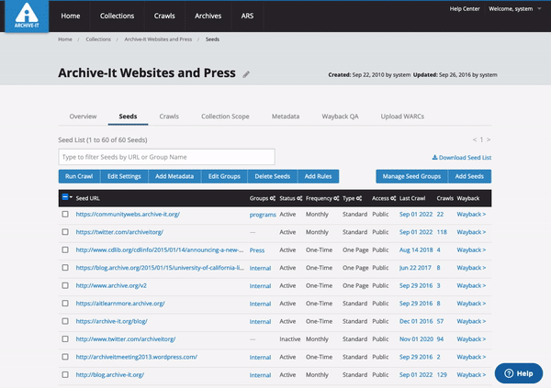The height and width of the screenshot is (388, 551).
Task: Click the Run Crawl button
Action: pyautogui.click(x=79, y=175)
